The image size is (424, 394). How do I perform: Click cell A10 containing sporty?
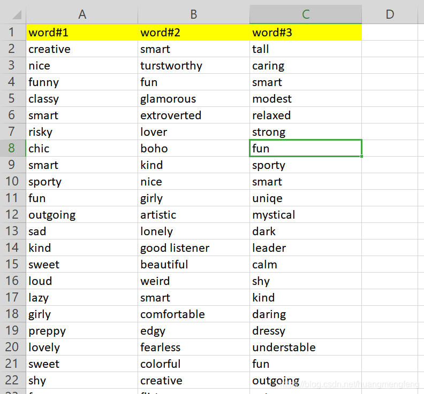point(82,181)
